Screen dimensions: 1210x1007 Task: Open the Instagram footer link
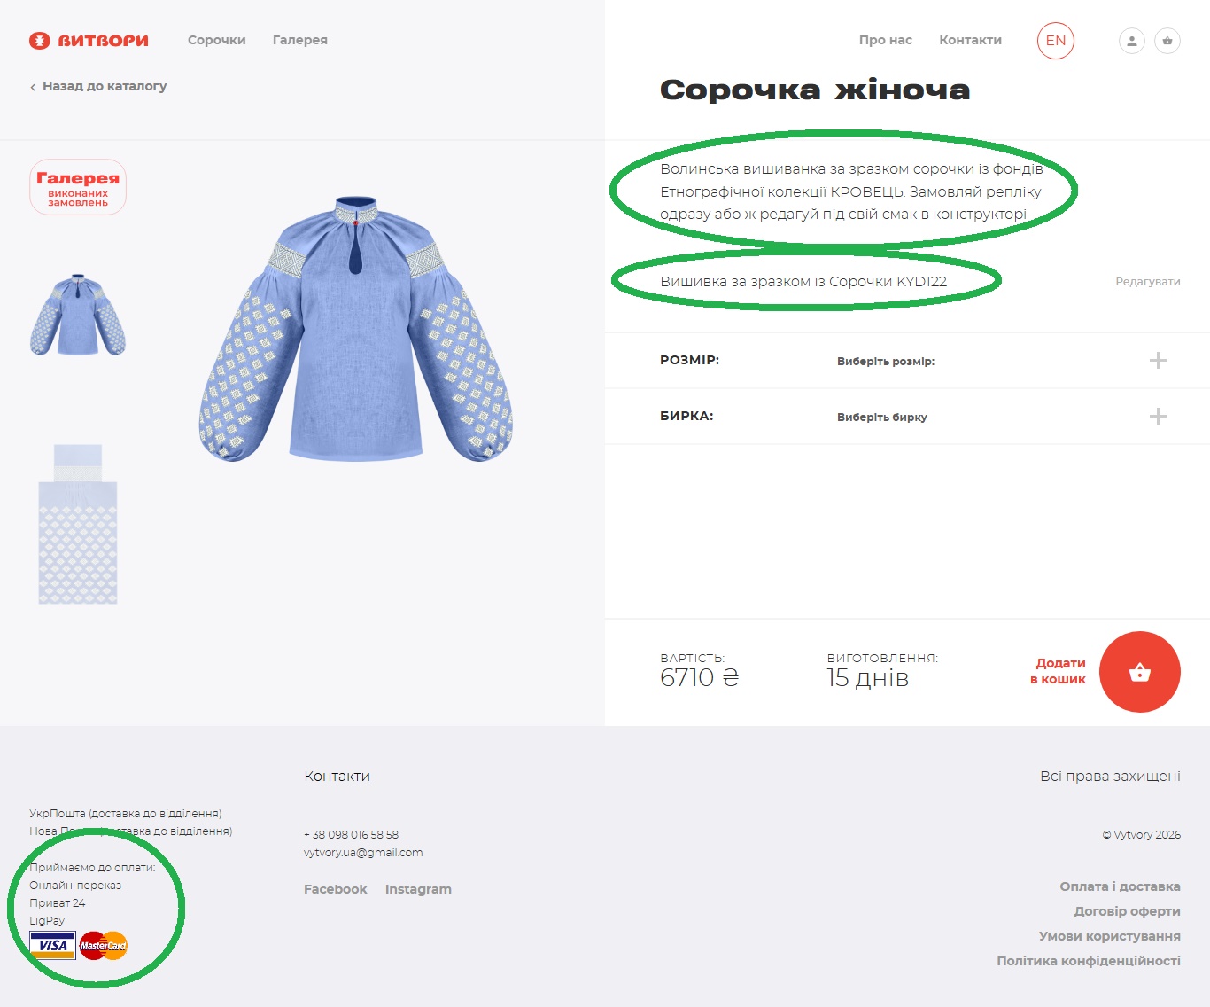[x=418, y=889]
